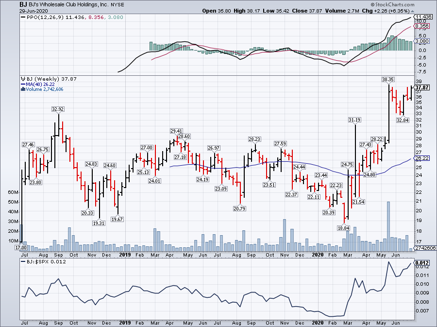Click the 8.356 tag on PPO right axis
The image size is (437, 327).
coord(422,26)
